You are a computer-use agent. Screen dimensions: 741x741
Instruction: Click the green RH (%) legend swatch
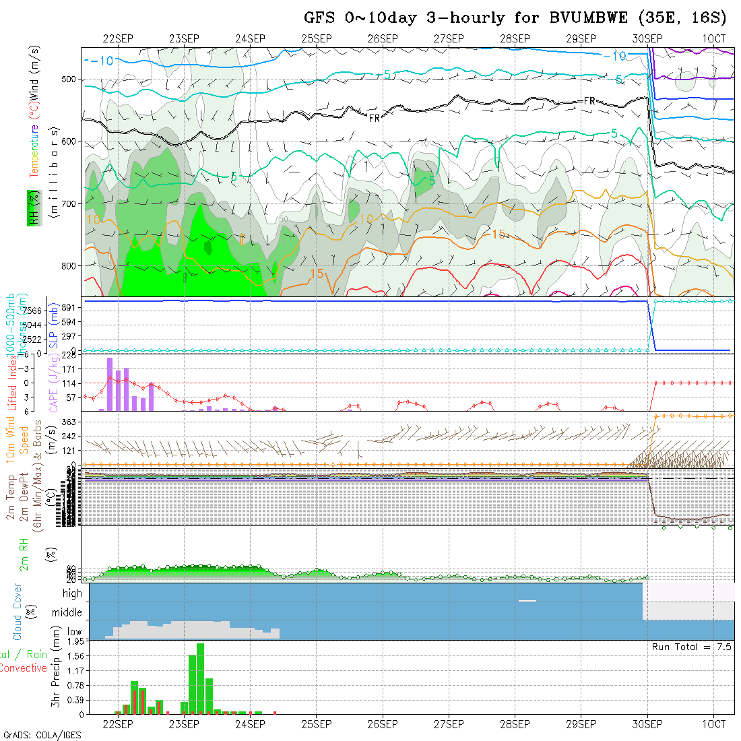(x=32, y=209)
